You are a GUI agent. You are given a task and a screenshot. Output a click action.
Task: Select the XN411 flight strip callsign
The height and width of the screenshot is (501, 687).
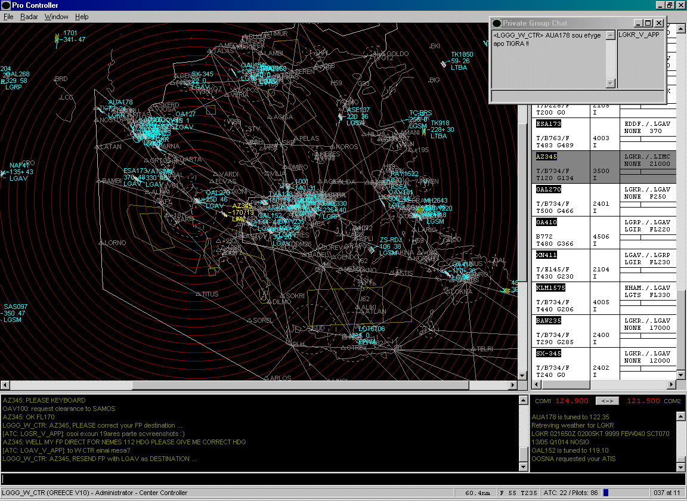(x=546, y=255)
